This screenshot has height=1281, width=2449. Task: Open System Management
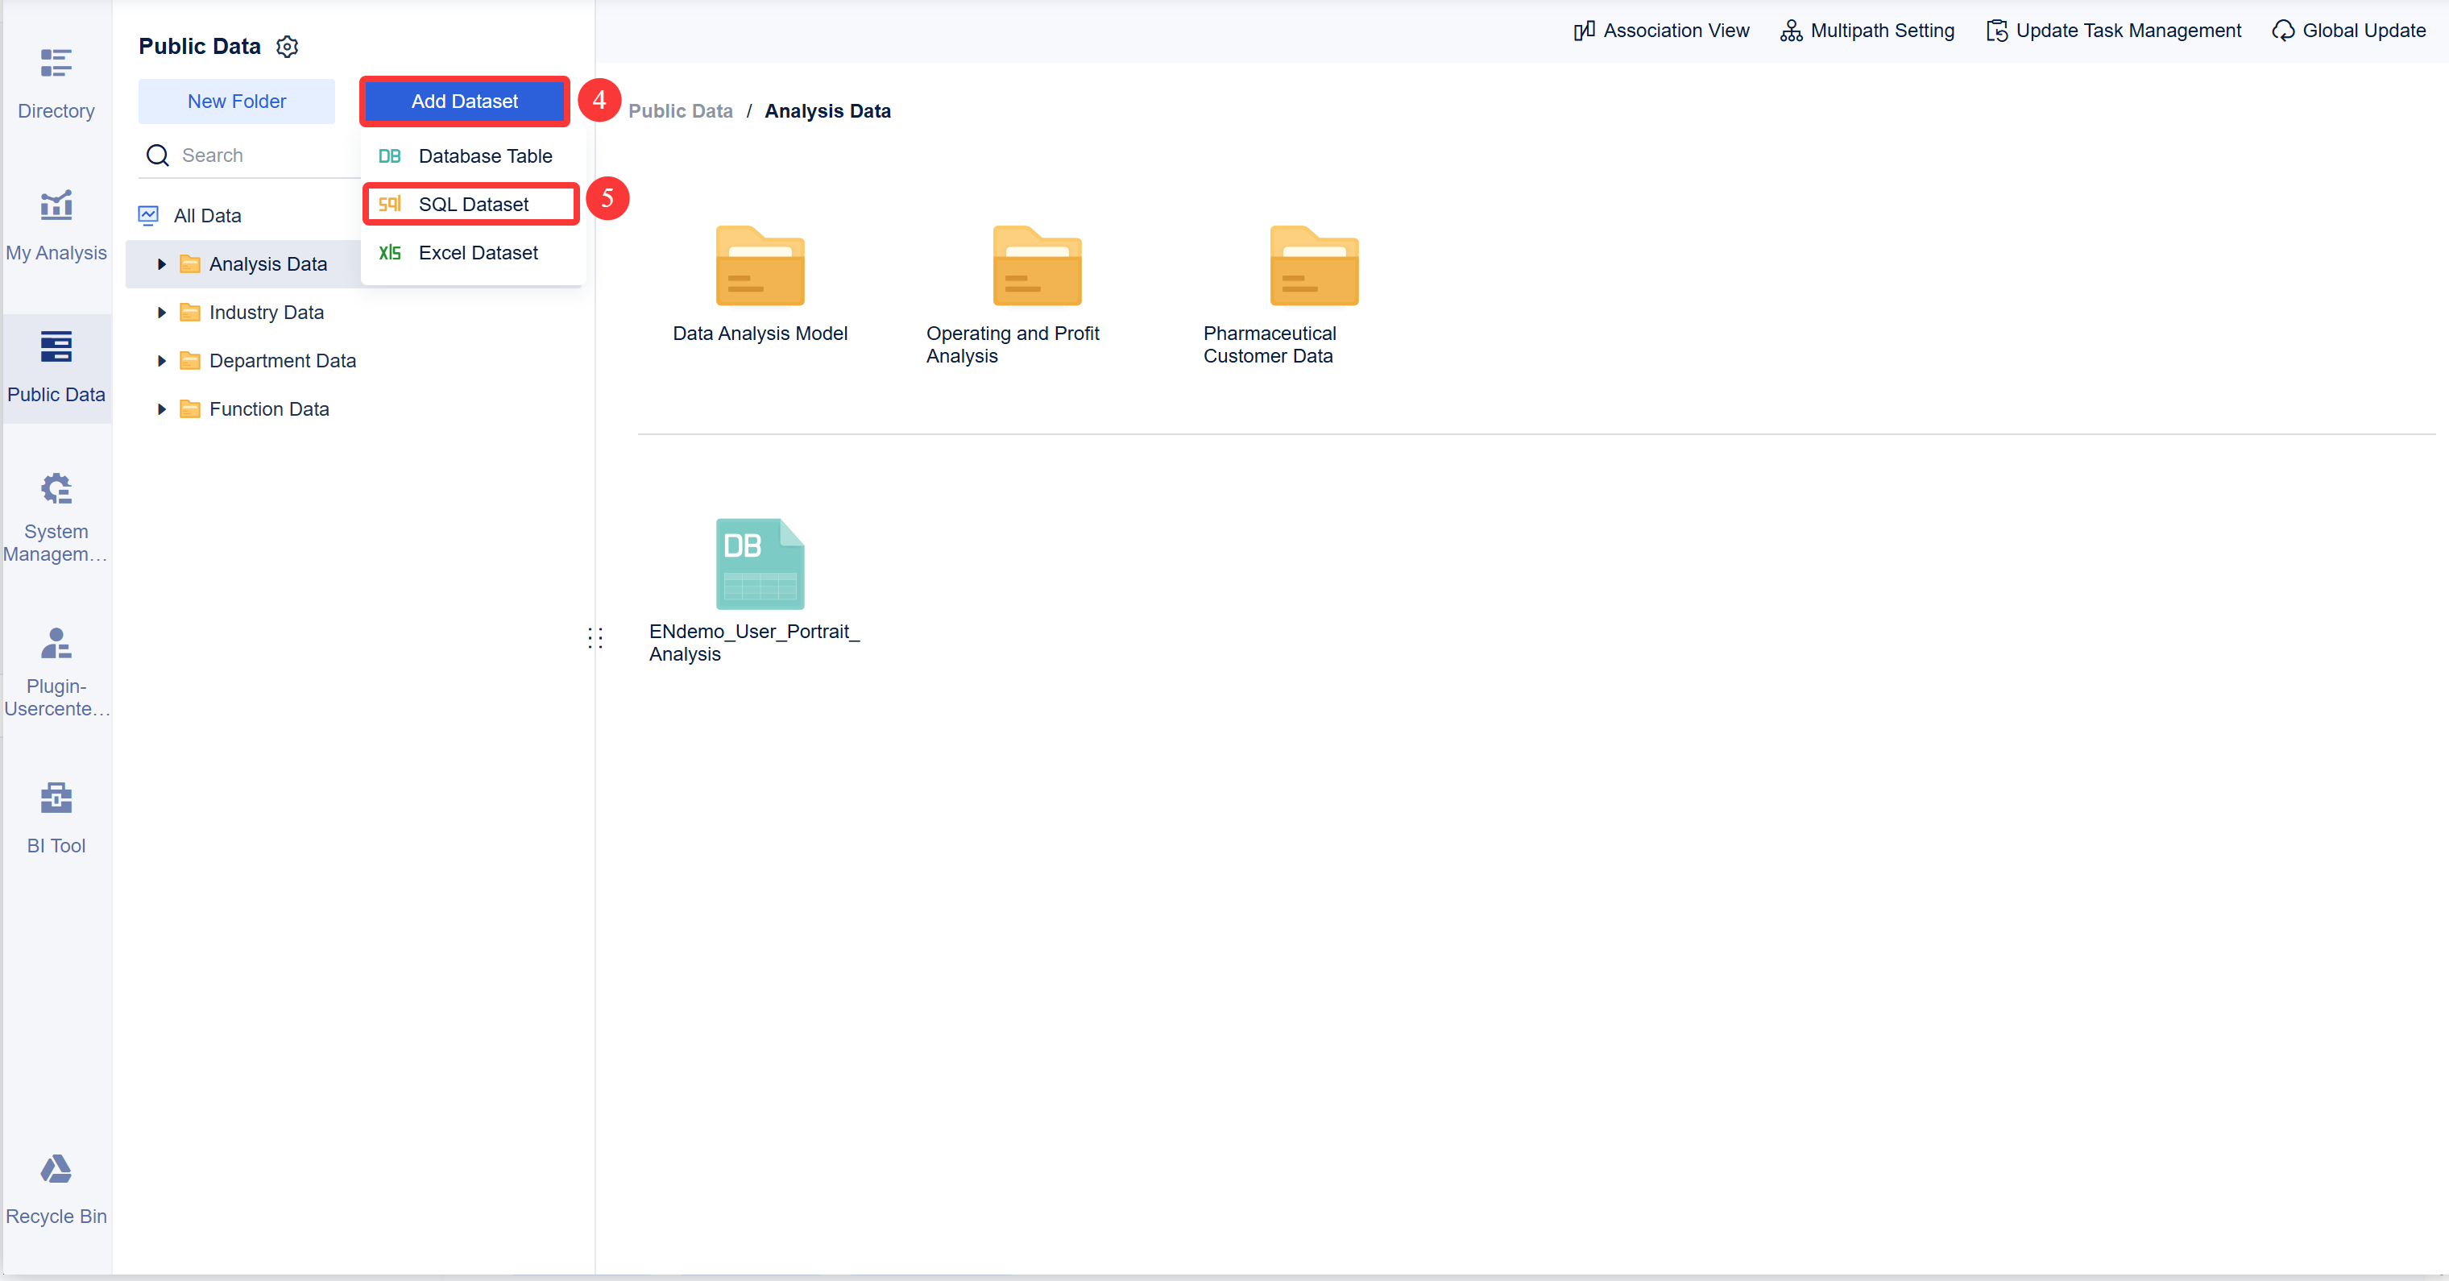[55, 513]
